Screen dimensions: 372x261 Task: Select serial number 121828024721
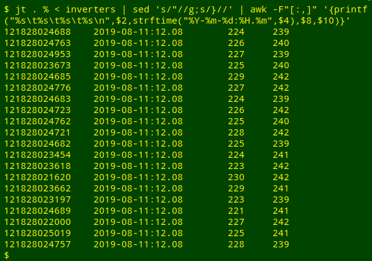click(37, 132)
